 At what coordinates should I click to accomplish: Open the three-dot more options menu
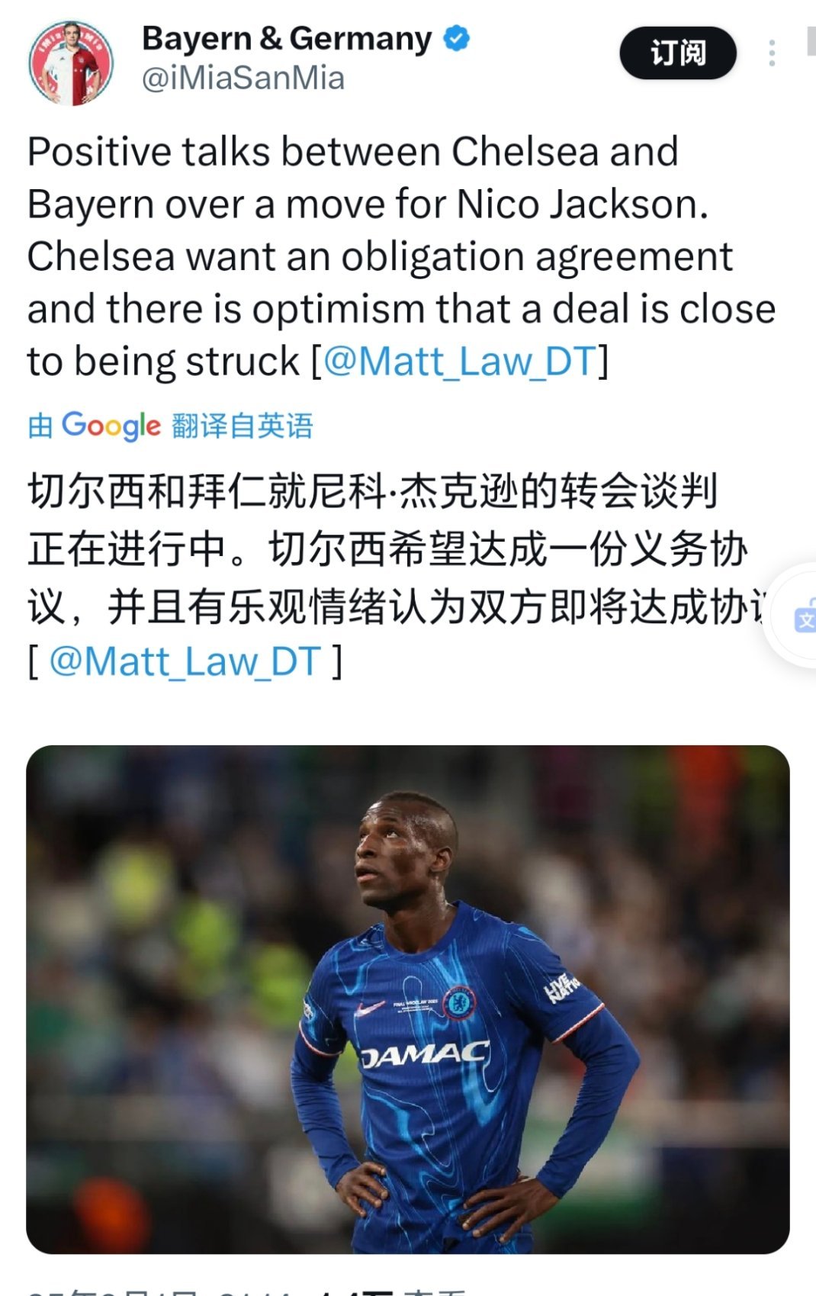click(x=772, y=53)
